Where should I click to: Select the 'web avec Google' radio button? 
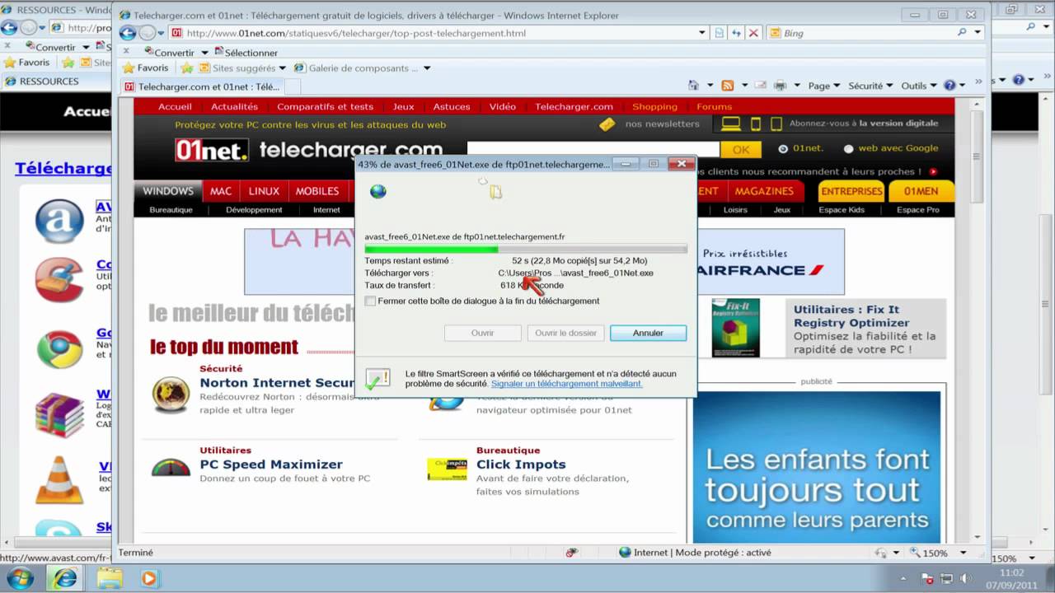pyautogui.click(x=848, y=149)
